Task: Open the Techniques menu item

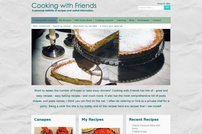Action: pyautogui.click(x=143, y=20)
